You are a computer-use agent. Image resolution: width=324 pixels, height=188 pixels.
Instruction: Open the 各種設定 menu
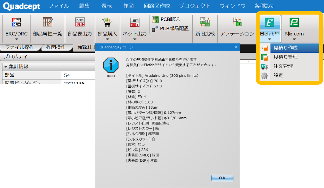coord(265,6)
